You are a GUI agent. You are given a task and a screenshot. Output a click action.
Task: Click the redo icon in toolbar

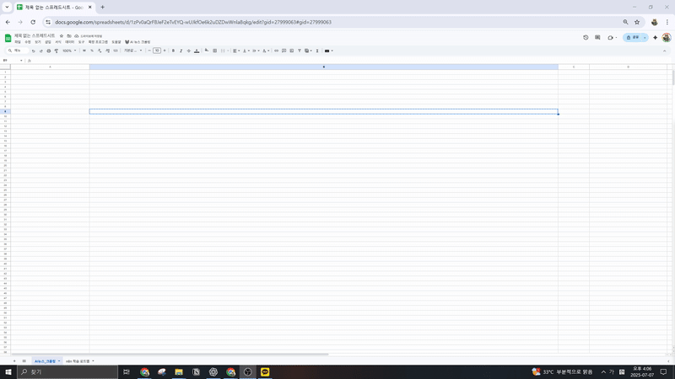(40, 51)
